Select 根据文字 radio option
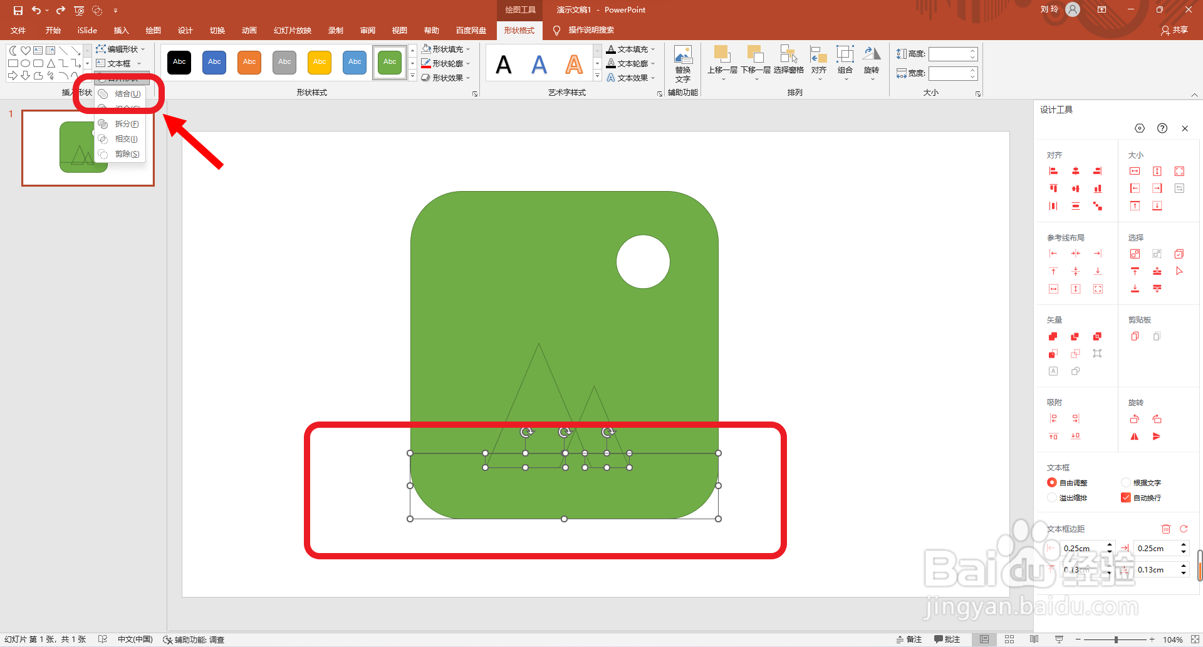 pyautogui.click(x=1142, y=483)
